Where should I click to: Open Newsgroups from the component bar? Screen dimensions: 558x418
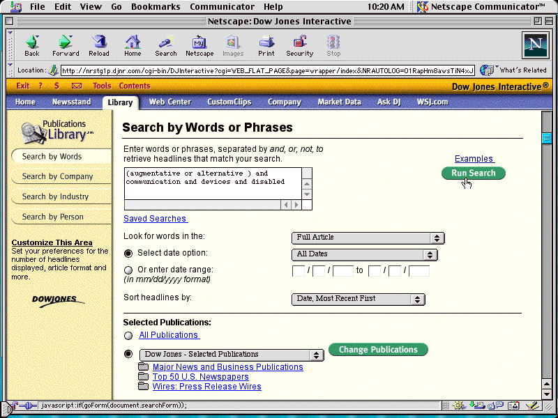coord(495,405)
